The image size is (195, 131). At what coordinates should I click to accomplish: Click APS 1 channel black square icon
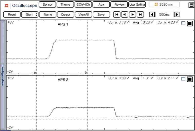pos(190,23)
